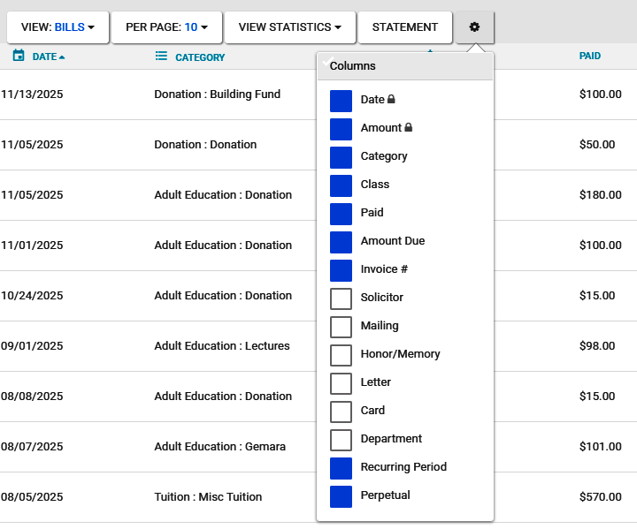This screenshot has height=529, width=637.
Task: Sort by the Paid column header
Action: 589,56
